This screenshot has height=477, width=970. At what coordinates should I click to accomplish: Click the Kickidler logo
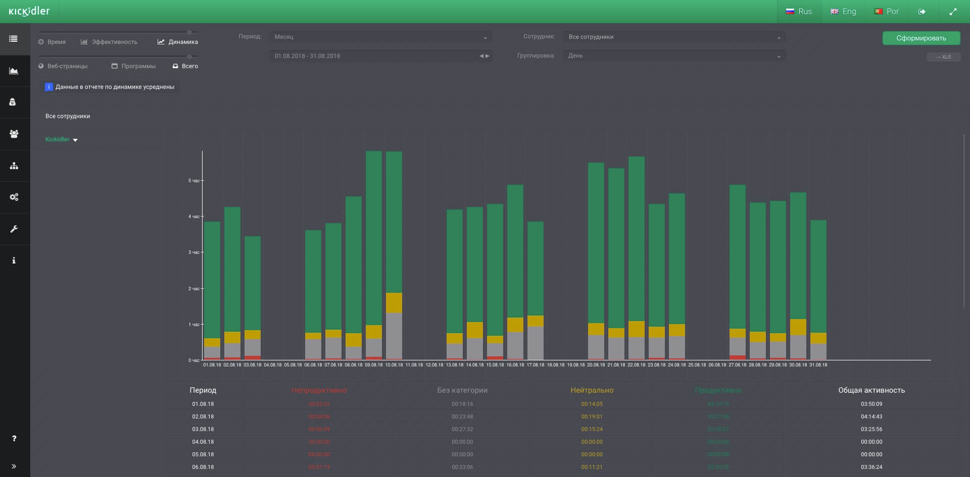[x=29, y=11]
